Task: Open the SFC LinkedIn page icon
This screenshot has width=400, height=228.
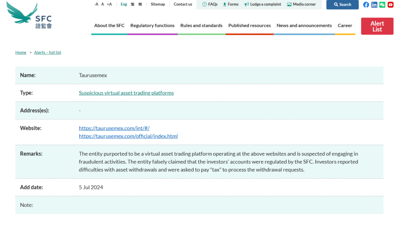Action: tap(374, 5)
